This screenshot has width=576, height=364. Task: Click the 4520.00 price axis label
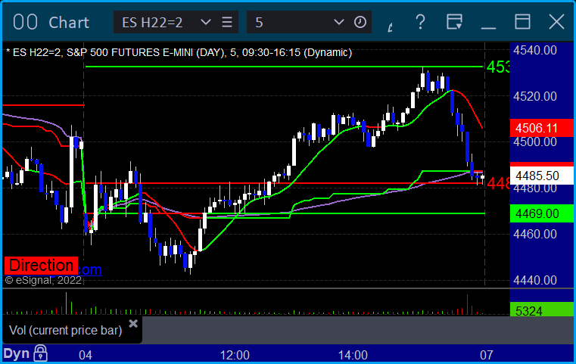(x=535, y=96)
